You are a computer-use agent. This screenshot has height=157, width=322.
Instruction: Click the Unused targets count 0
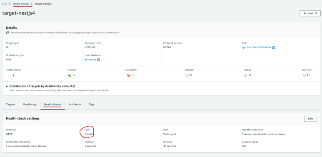[x=191, y=75]
